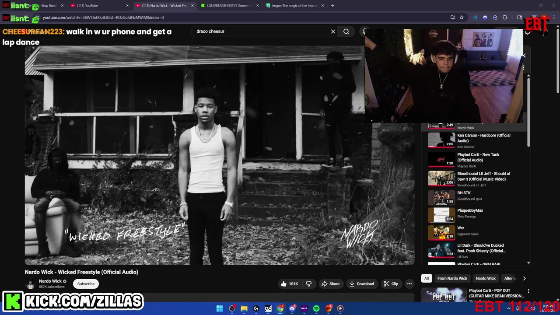Open NEXT app from taskbar
Screen dimensions: 560x315
coord(304,308)
